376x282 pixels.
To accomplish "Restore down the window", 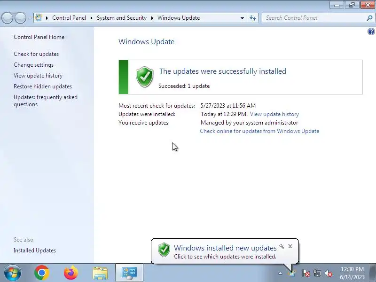I will [x=352, y=5].
